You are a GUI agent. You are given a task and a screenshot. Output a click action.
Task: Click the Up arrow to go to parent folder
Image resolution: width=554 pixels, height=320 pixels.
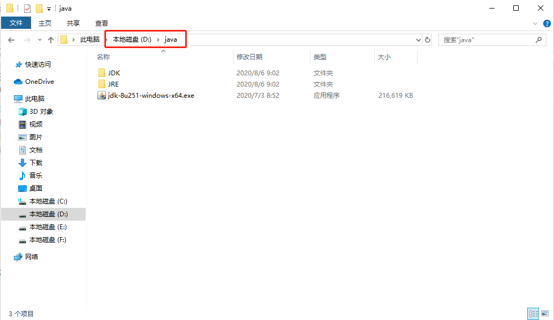[x=51, y=40]
